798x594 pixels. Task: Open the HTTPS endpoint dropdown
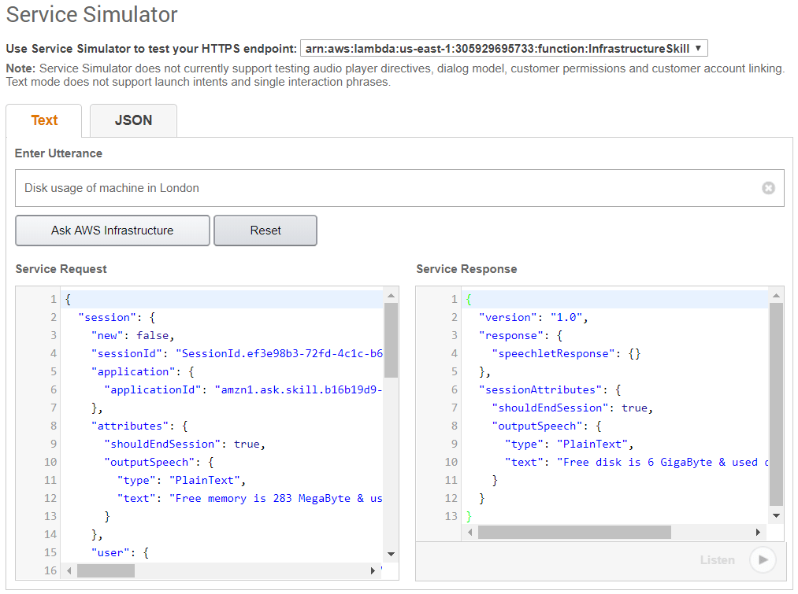coord(504,48)
